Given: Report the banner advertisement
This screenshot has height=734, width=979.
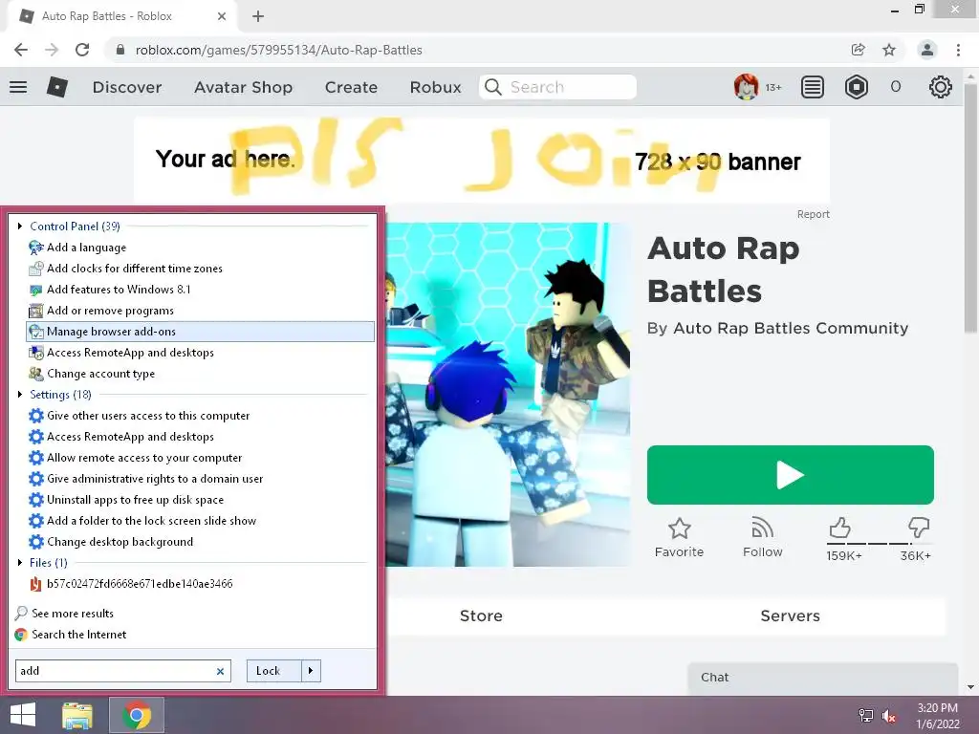Looking at the screenshot, I should [813, 214].
